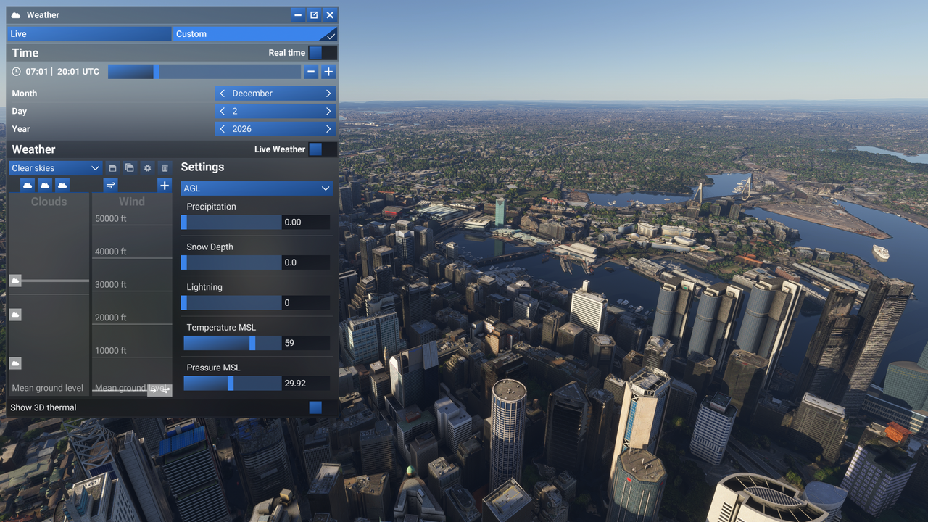Toggle the Real time switch
The height and width of the screenshot is (522, 928).
click(x=323, y=53)
